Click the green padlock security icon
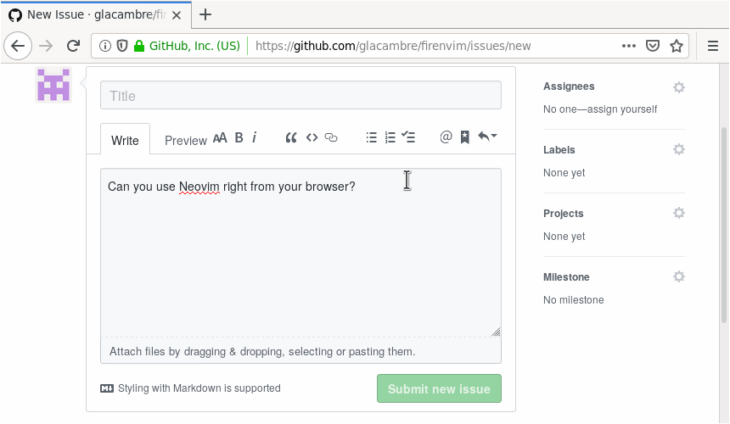This screenshot has width=730, height=424. coord(138,46)
